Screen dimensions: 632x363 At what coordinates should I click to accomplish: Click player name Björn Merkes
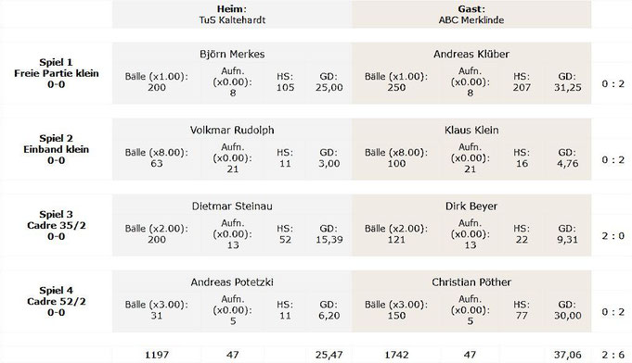[232, 55]
